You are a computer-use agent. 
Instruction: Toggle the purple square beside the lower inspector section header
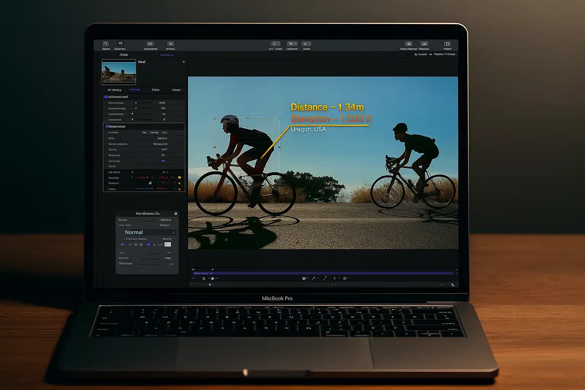pyautogui.click(x=107, y=126)
